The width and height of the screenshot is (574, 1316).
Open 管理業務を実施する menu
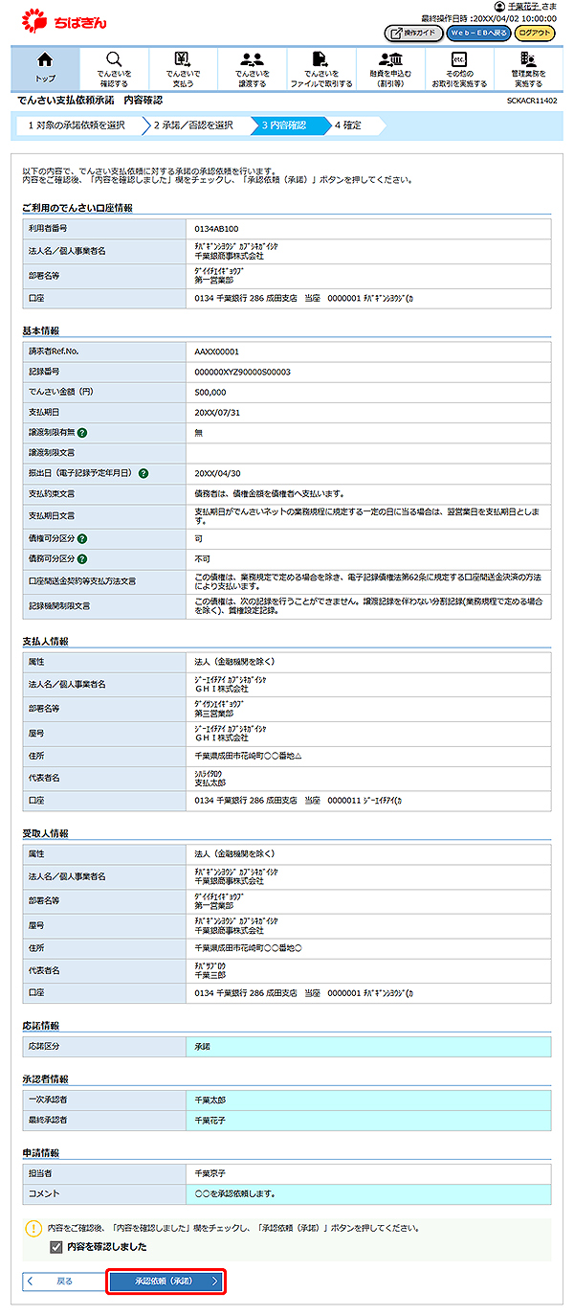528,67
